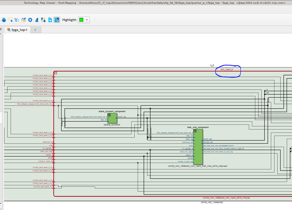This screenshot has width=292, height=210.
Task: Activate the rectangle selection tool
Action: [10, 20]
